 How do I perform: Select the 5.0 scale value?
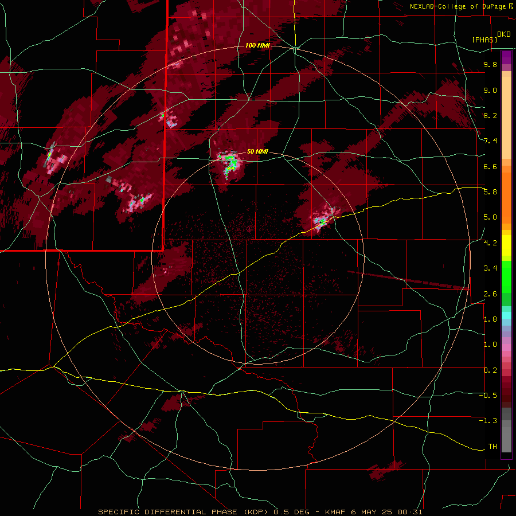coord(490,217)
